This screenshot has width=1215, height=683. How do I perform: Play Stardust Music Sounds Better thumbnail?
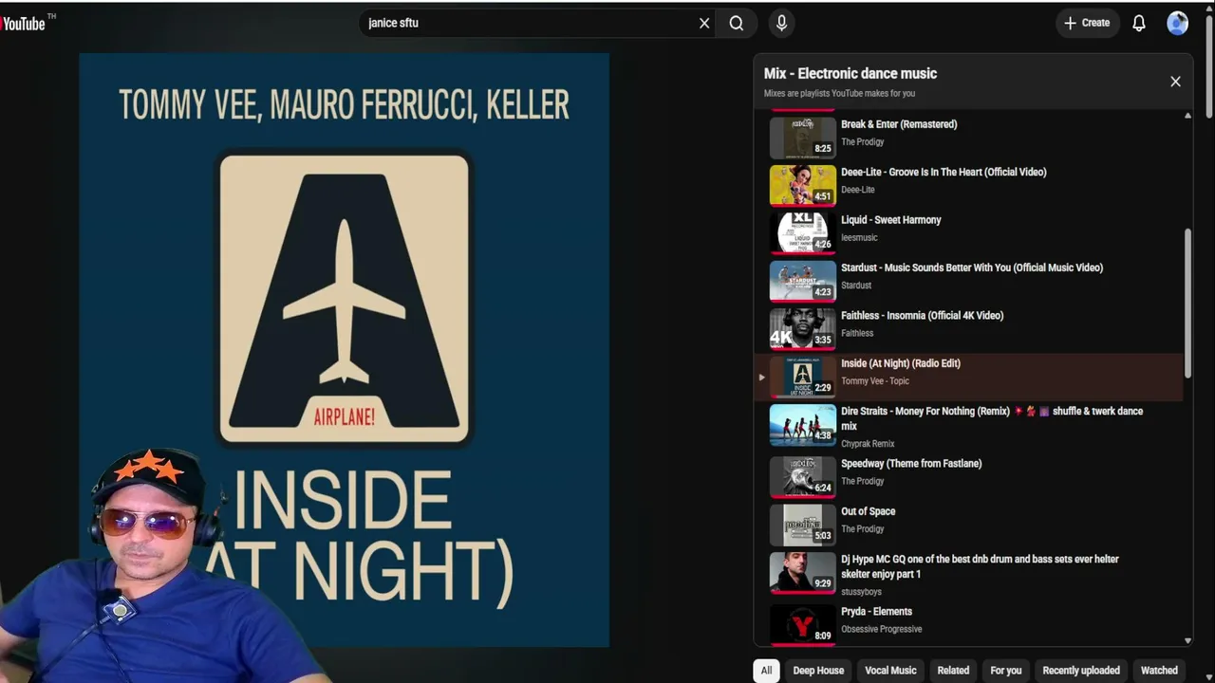pos(803,281)
